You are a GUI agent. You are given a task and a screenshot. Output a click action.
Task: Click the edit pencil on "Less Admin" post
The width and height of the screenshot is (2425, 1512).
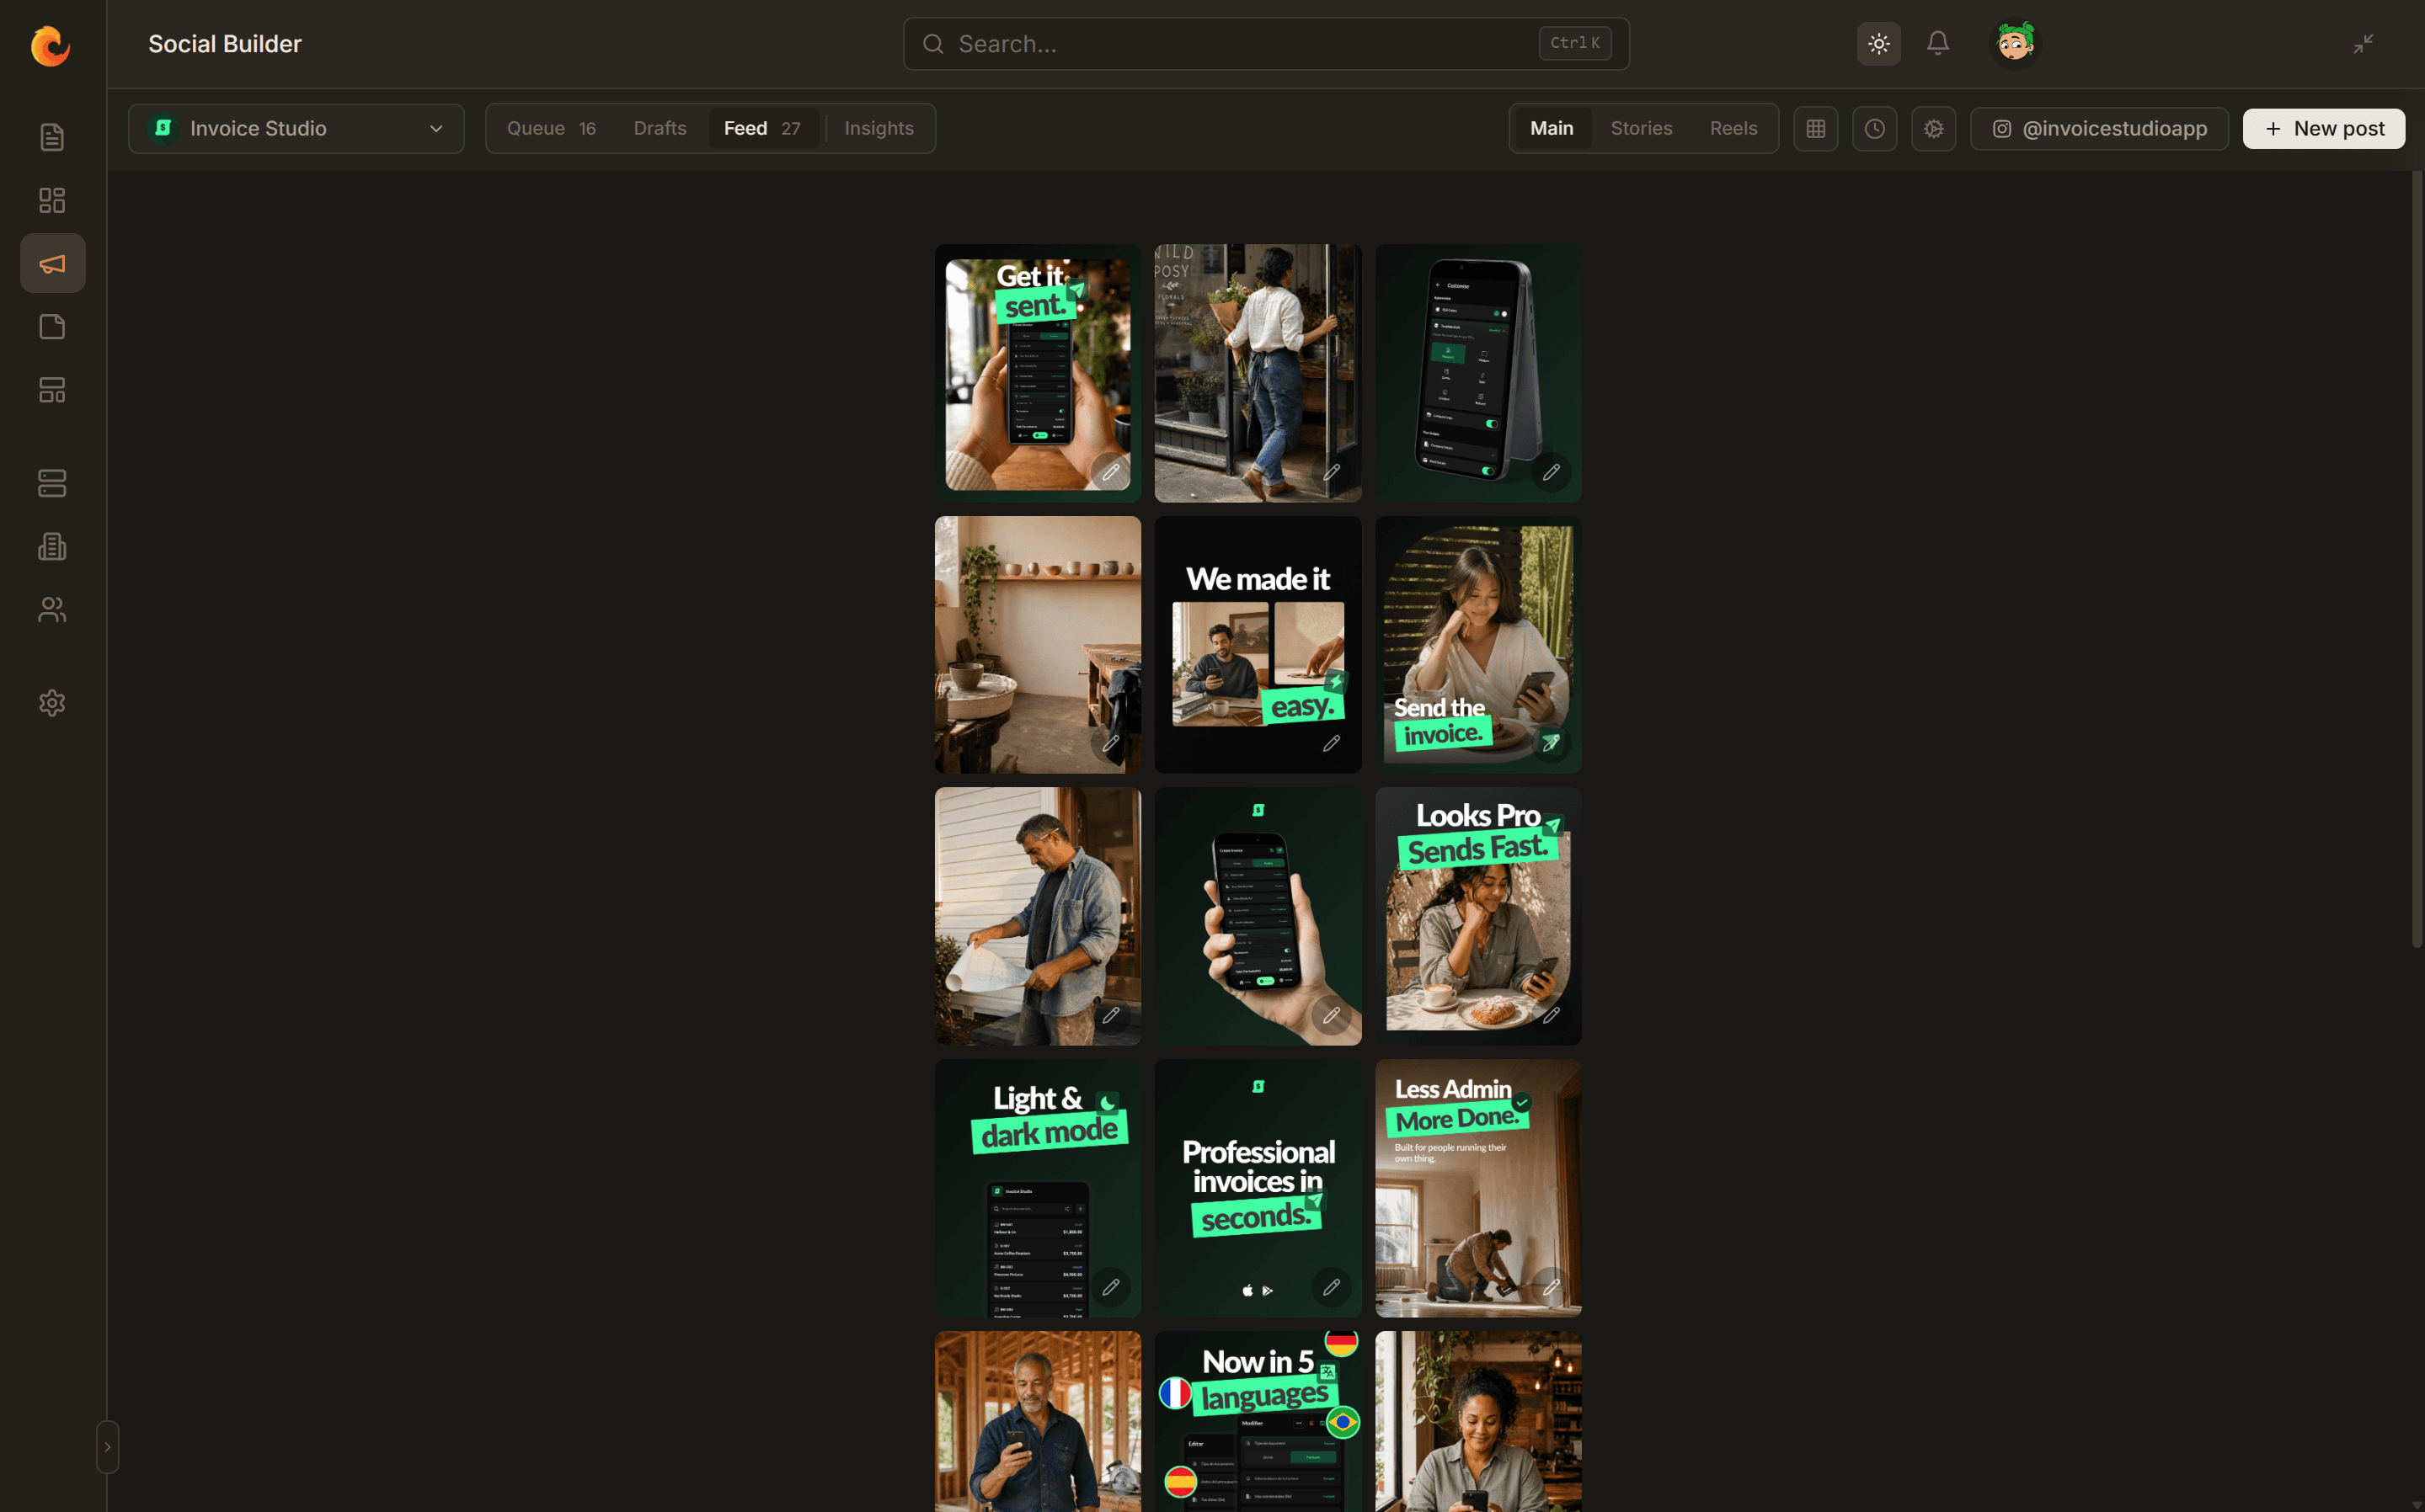[x=1551, y=1287]
